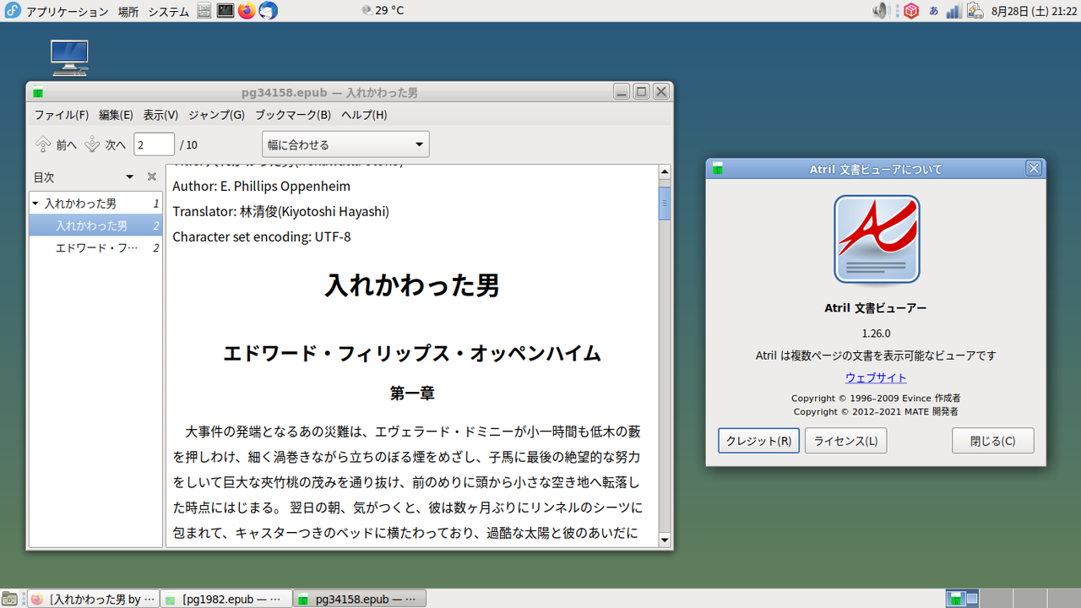Close the Atril About dialog window
This screenshot has width=1081, height=608.
(1034, 169)
